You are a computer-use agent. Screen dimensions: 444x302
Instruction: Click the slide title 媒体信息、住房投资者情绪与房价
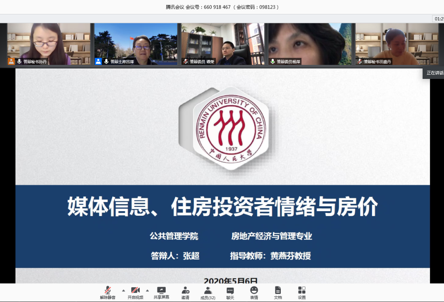222,206
